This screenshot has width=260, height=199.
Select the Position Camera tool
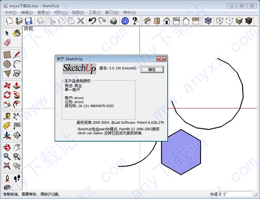(7, 178)
